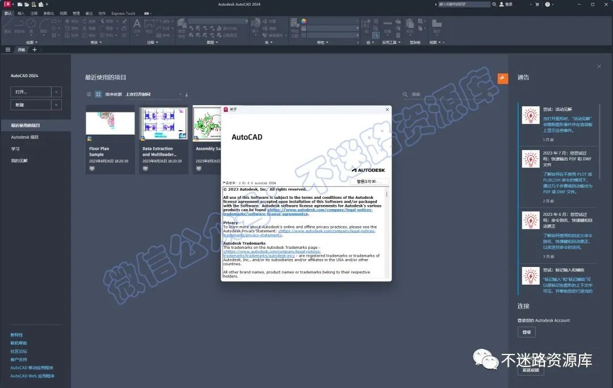Switch to the 注释 ribbon tab
The image size is (613, 388).
pyautogui.click(x=34, y=13)
